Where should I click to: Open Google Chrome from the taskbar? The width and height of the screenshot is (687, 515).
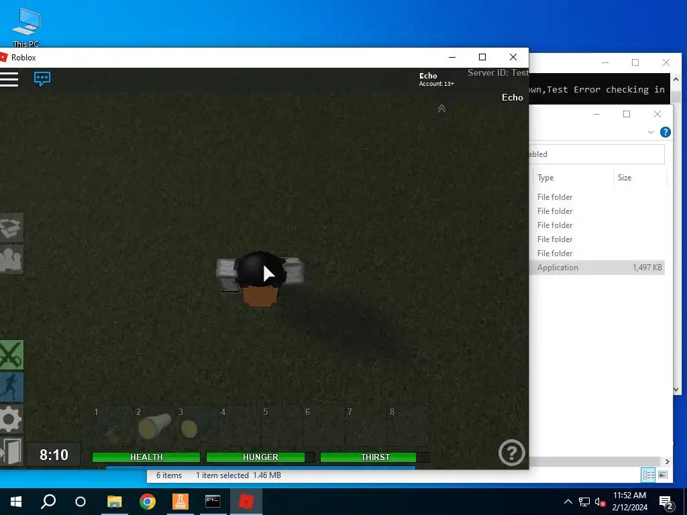148,502
